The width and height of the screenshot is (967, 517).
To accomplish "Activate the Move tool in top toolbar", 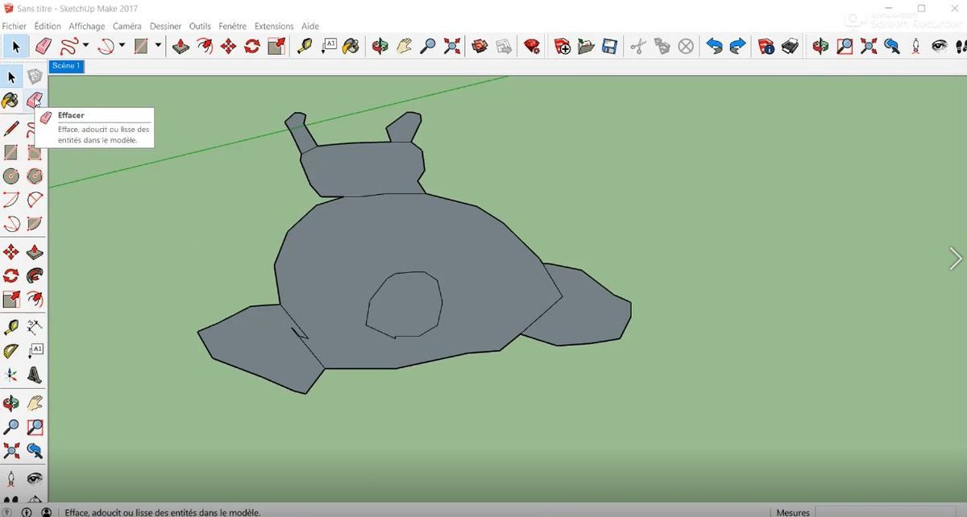I will (228, 46).
